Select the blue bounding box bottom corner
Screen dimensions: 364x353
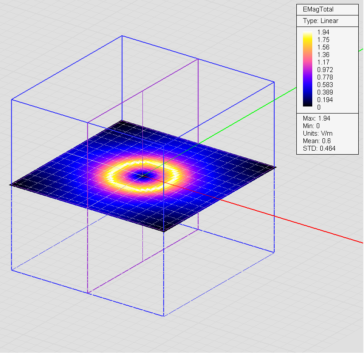coord(164,316)
